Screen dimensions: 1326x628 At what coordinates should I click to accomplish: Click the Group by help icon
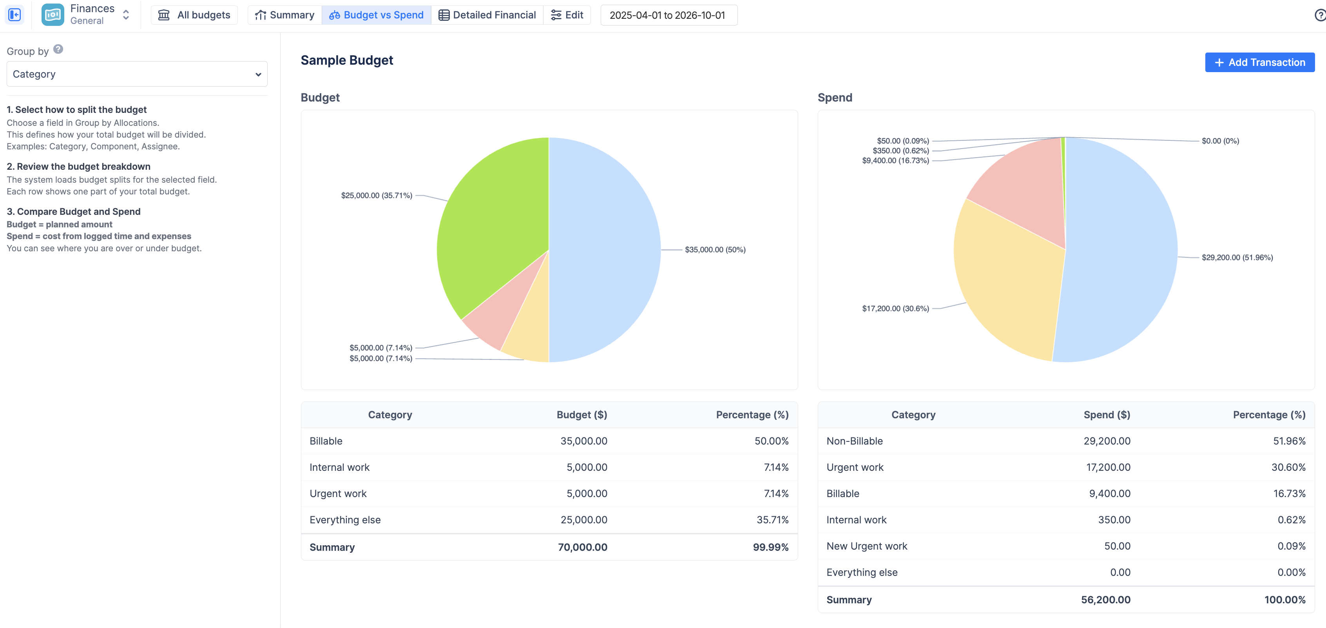click(x=58, y=49)
